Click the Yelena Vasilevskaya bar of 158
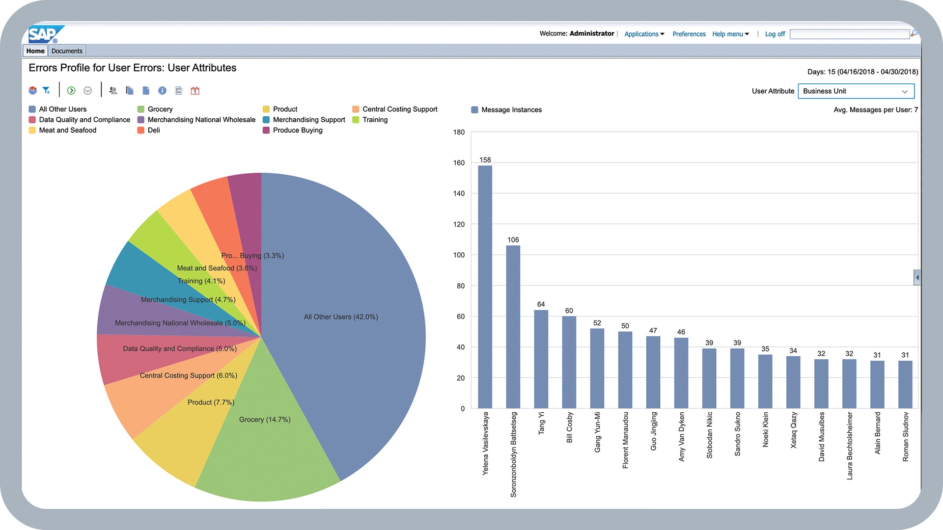 coord(485,287)
